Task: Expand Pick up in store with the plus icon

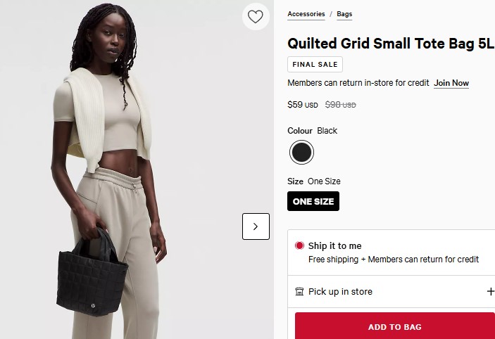Action: (490, 291)
